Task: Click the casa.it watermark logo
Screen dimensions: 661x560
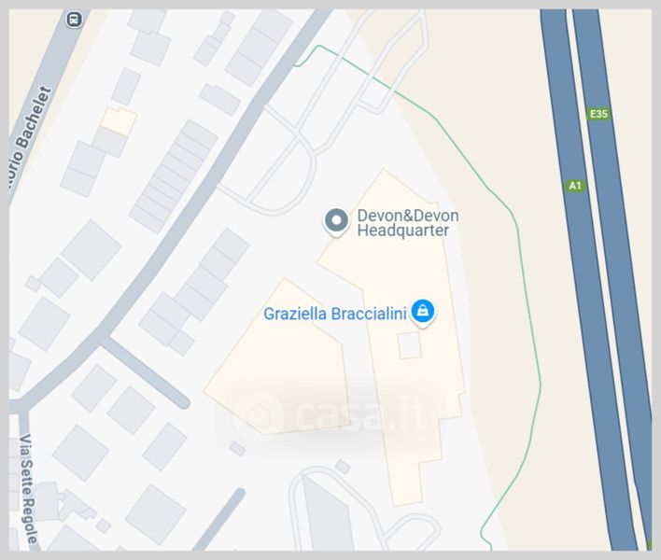Action: pyautogui.click(x=330, y=415)
